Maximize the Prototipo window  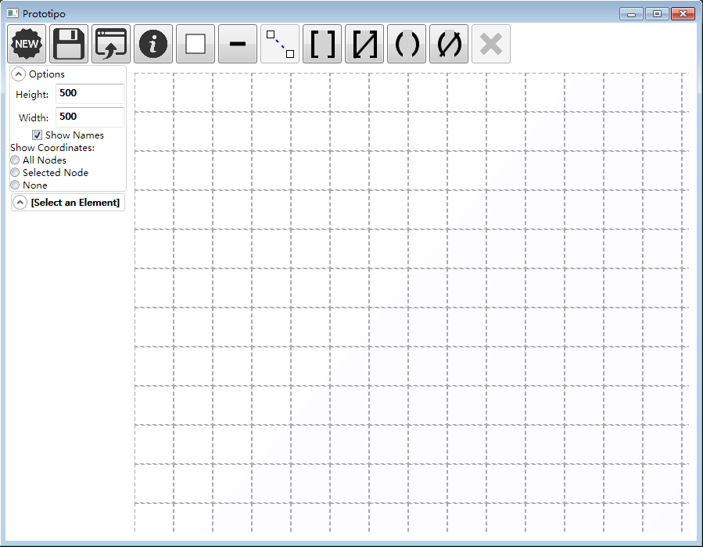(x=658, y=14)
